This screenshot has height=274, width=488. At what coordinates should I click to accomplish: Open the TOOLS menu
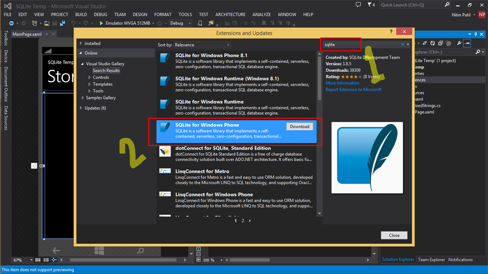click(185, 15)
